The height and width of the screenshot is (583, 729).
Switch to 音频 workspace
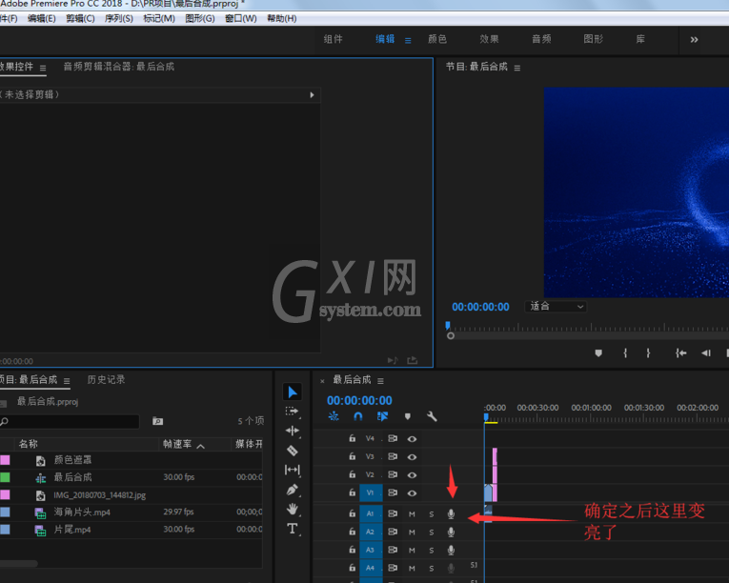541,39
